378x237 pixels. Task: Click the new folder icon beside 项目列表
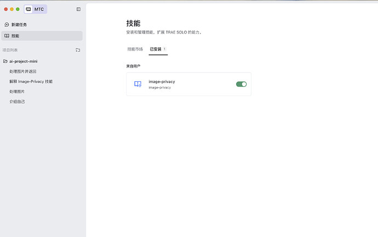78,50
